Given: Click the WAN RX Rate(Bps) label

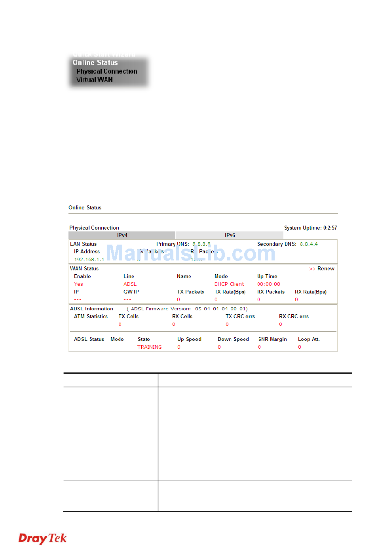Looking at the screenshot, I should coord(311,292).
